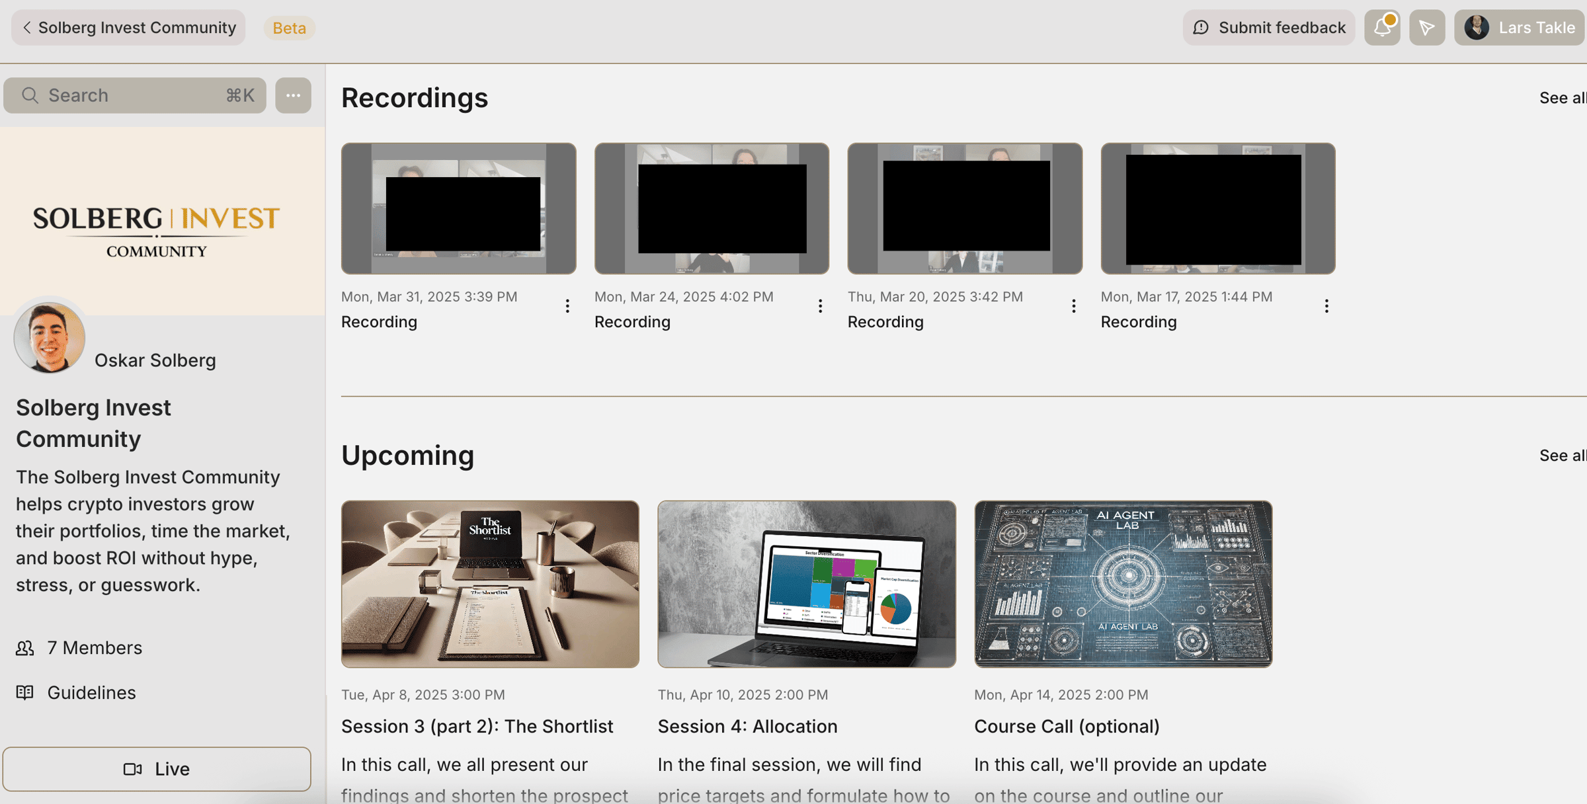Click date Mon, Apr 14, 2025 2:00 PM
The height and width of the screenshot is (804, 1587).
[1061, 694]
